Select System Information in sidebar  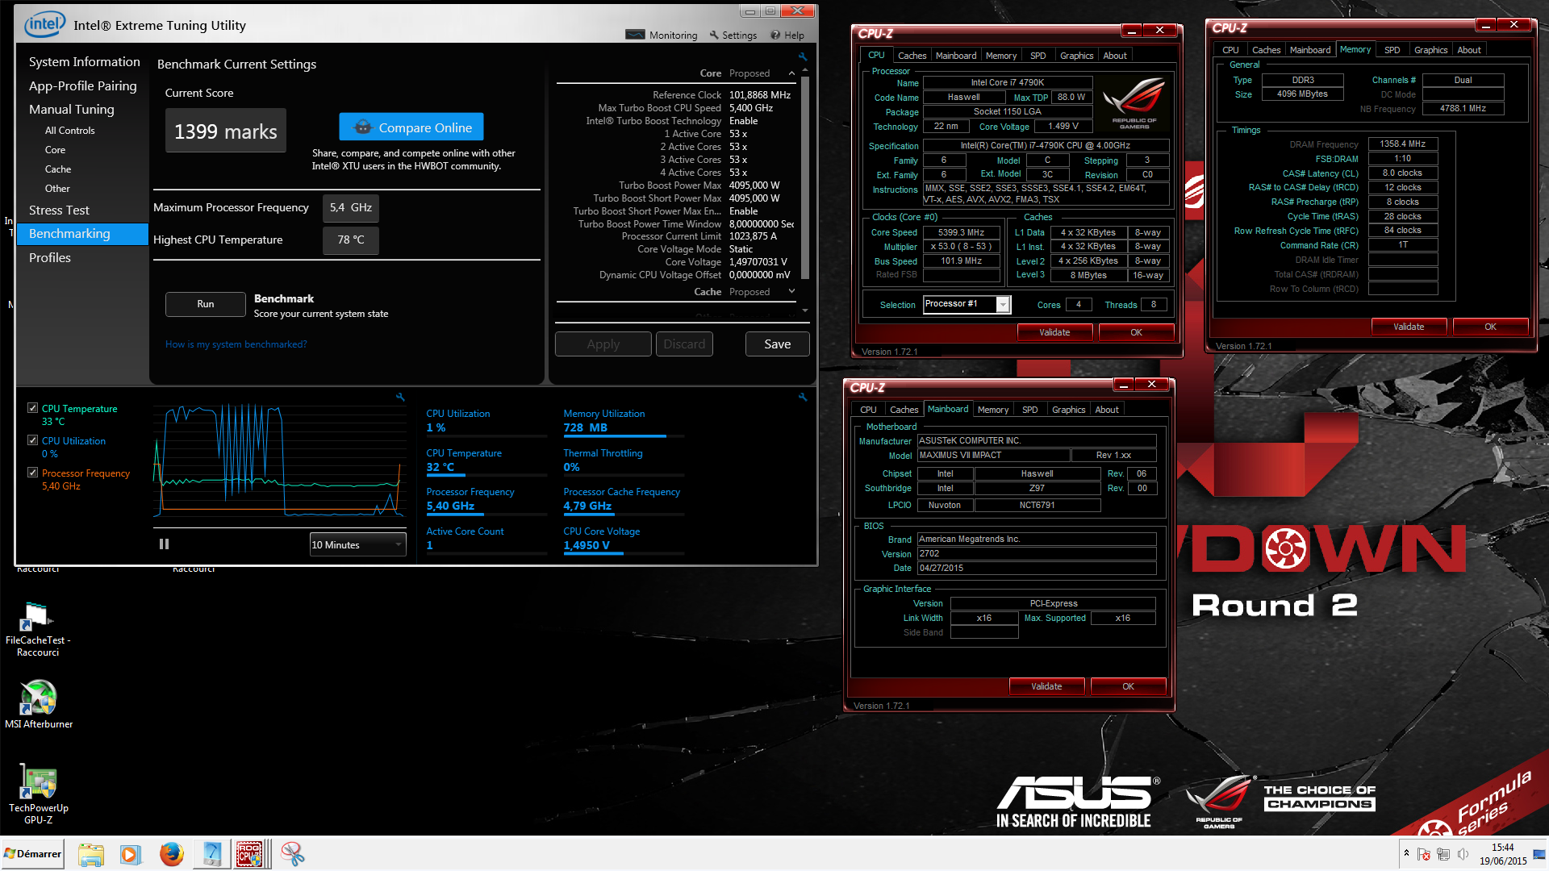[84, 62]
